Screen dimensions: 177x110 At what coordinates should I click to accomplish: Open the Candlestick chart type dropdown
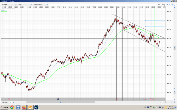pyautogui.click(x=41, y=5)
